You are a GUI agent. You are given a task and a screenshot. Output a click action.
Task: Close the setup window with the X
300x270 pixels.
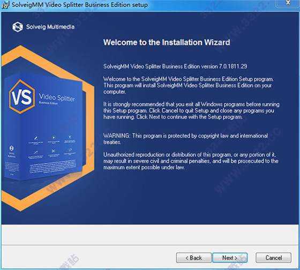(288, 3)
